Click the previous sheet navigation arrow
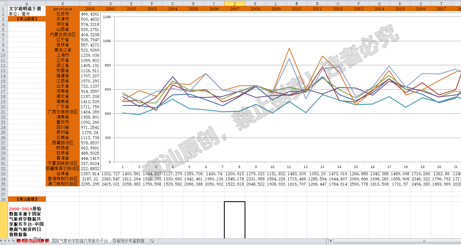 click(x=5, y=241)
